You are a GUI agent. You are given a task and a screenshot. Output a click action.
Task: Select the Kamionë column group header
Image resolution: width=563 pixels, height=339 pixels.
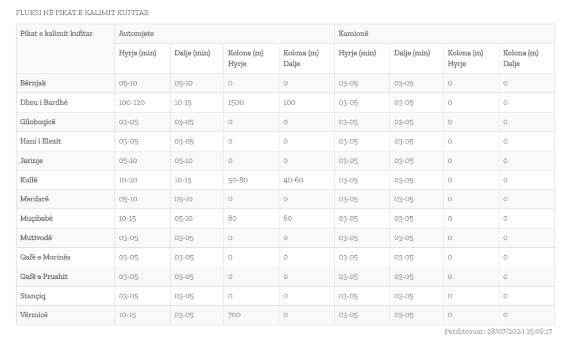click(x=353, y=34)
